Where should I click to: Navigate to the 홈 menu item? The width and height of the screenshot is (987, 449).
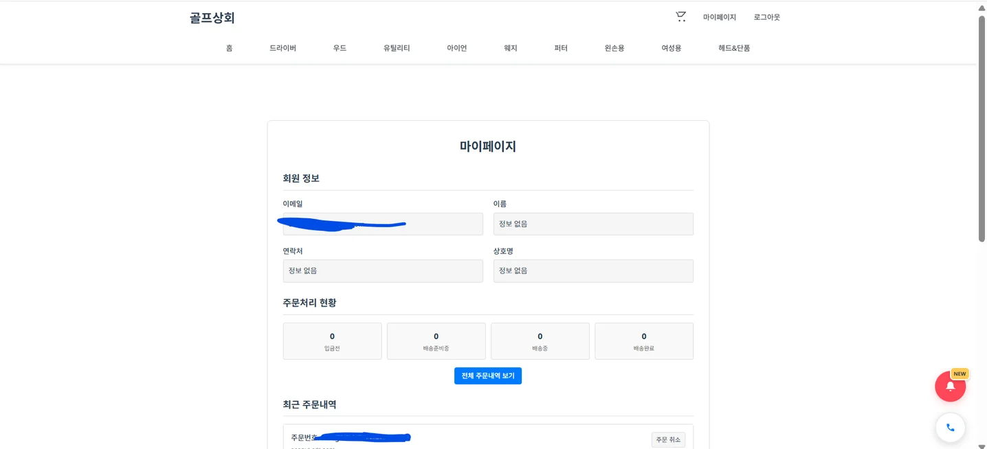point(230,48)
